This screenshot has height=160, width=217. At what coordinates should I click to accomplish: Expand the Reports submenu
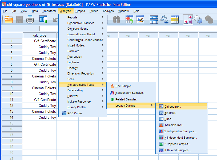click(83, 17)
